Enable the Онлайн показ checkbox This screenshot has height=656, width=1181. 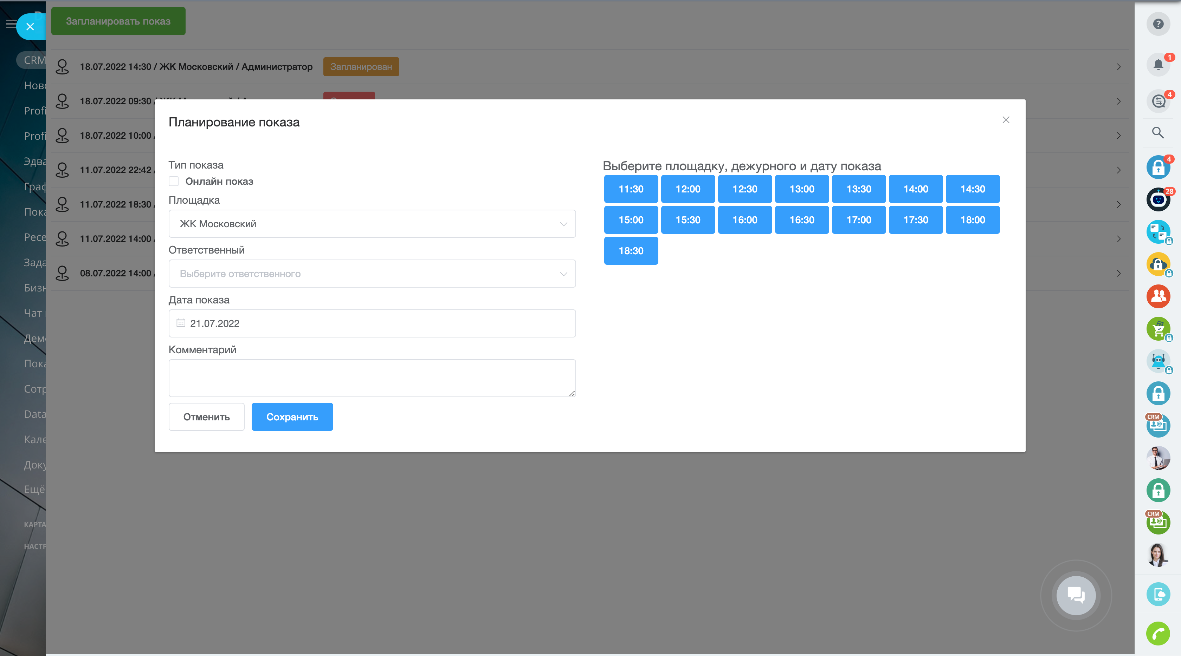click(174, 182)
